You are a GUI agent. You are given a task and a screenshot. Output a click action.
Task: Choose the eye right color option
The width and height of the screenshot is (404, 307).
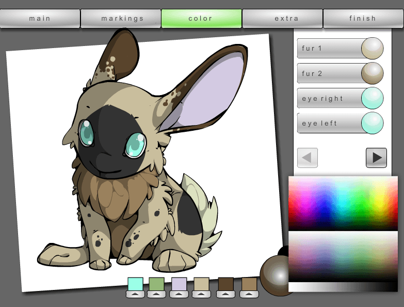[340, 98]
